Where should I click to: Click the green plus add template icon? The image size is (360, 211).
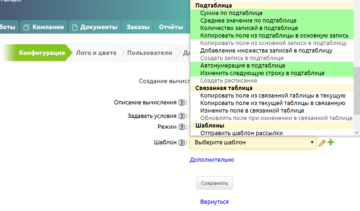(330, 142)
